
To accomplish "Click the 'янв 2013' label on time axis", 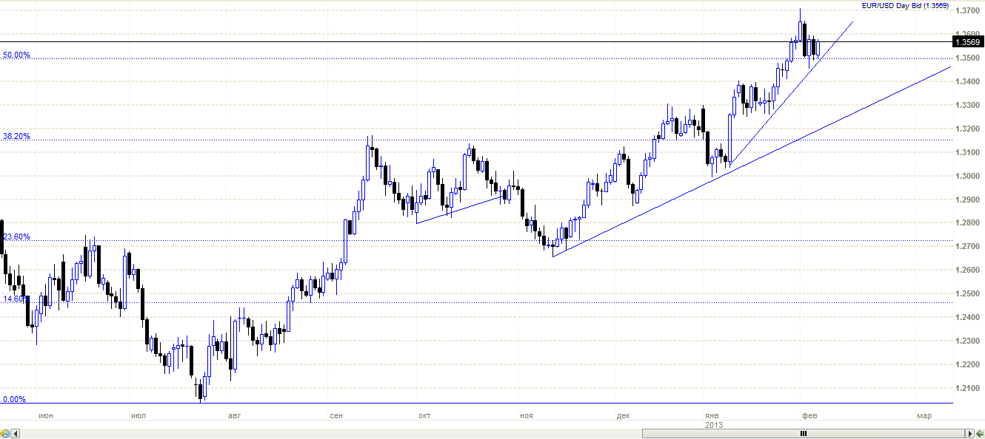I will coord(712,420).
